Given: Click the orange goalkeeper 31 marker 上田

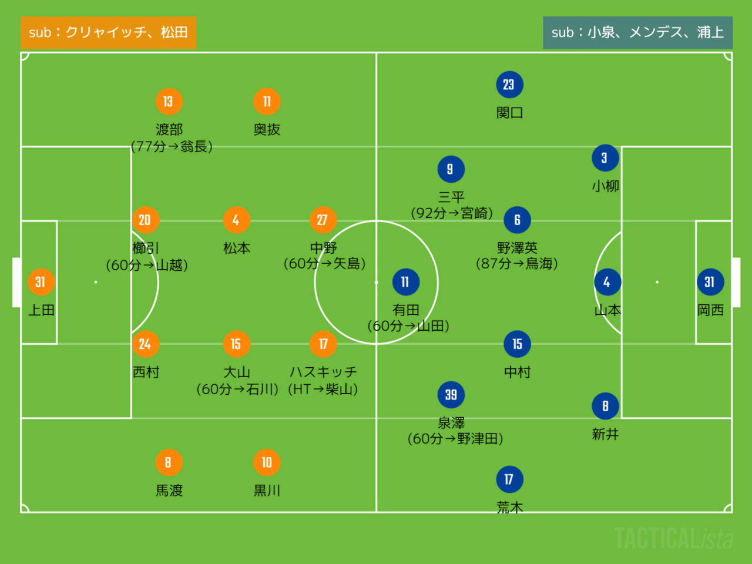Looking at the screenshot, I should pyautogui.click(x=41, y=282).
